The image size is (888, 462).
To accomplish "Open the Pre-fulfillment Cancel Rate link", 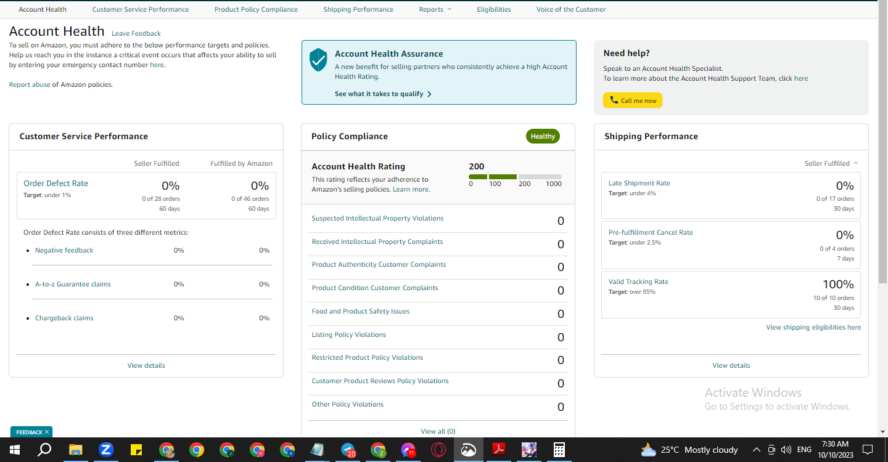I will (651, 232).
